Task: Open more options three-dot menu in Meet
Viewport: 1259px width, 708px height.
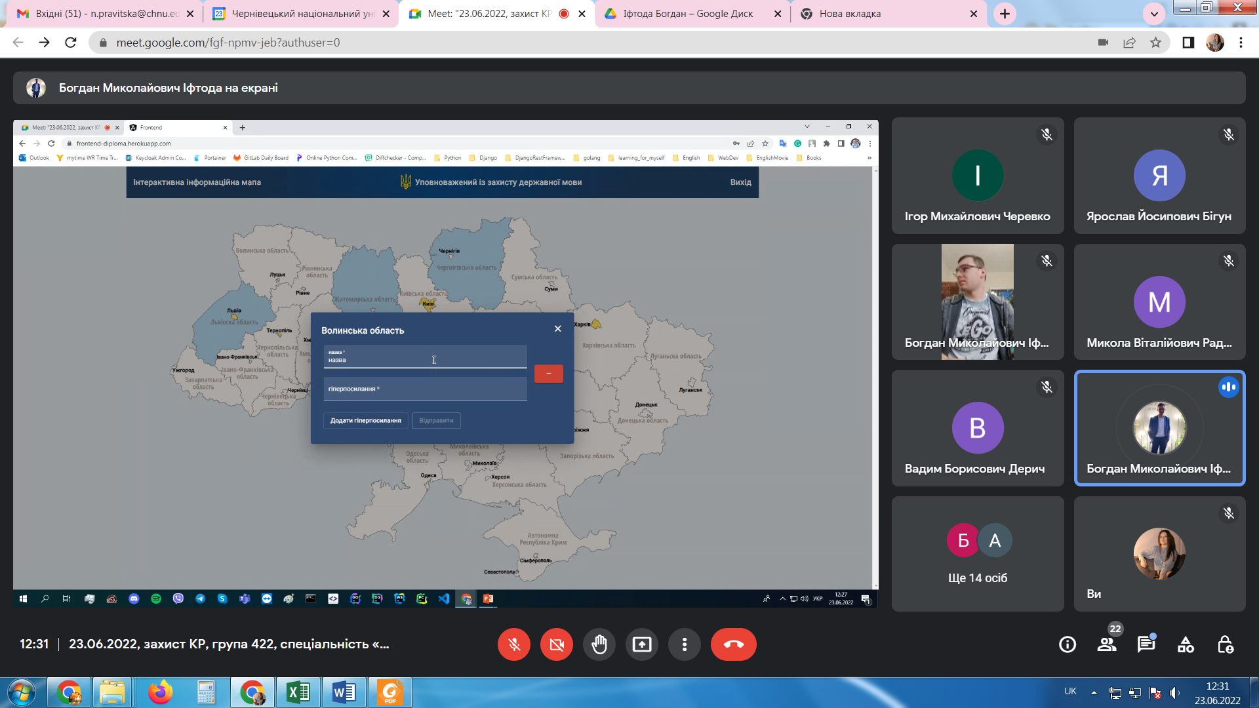Action: pos(685,644)
